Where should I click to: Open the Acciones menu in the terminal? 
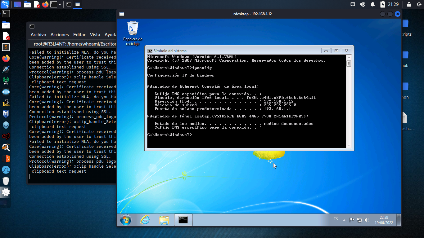click(60, 35)
